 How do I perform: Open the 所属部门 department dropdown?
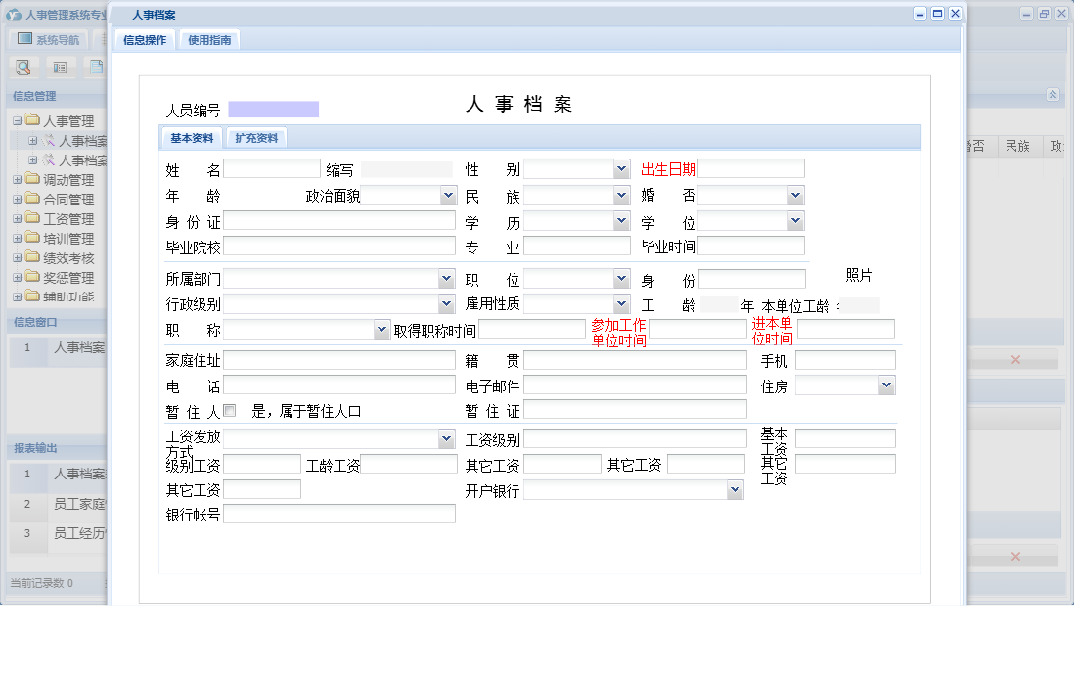click(447, 278)
